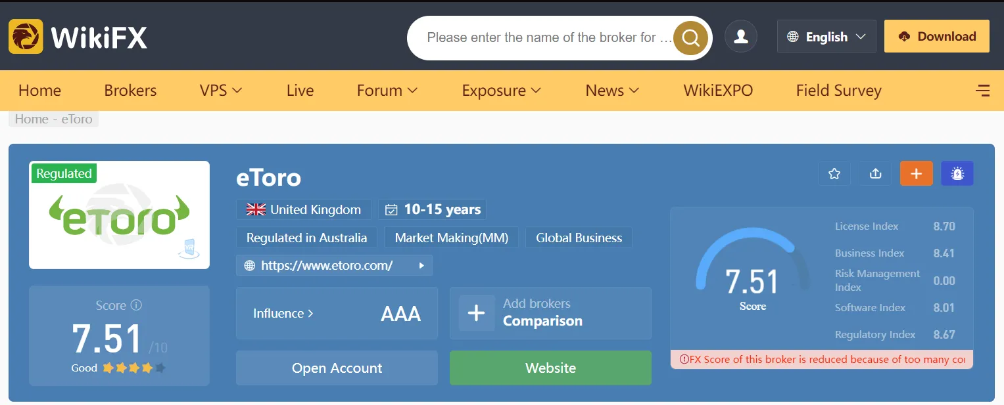Click the broker name search field
This screenshot has width=1004, height=405.
coord(550,37)
